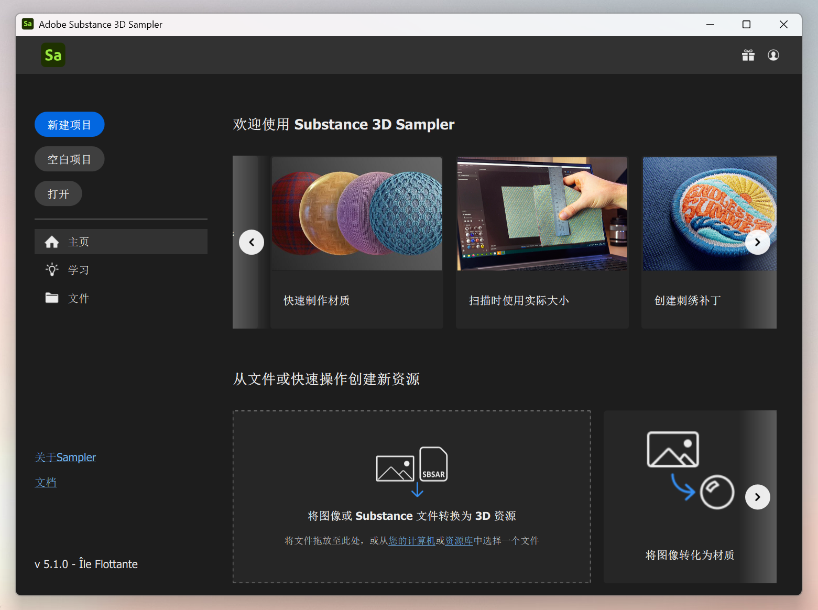Click the 资源库 asset library link
This screenshot has height=610, width=818.
pos(459,541)
